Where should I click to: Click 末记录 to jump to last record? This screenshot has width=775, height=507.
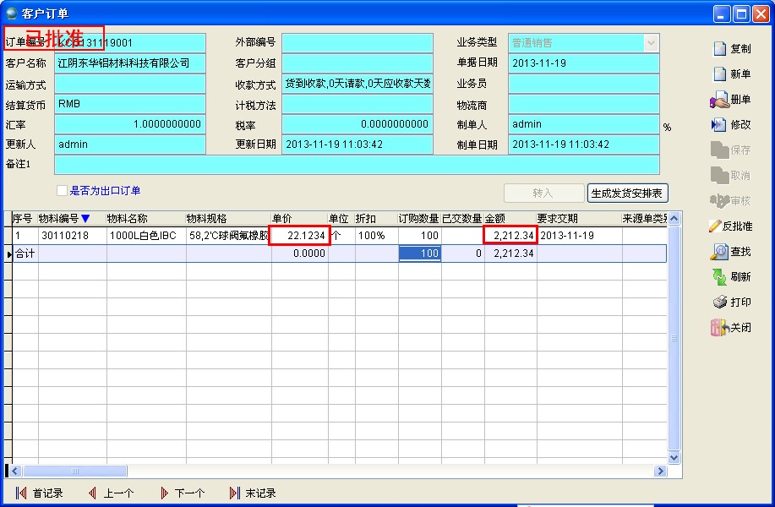pyautogui.click(x=252, y=493)
